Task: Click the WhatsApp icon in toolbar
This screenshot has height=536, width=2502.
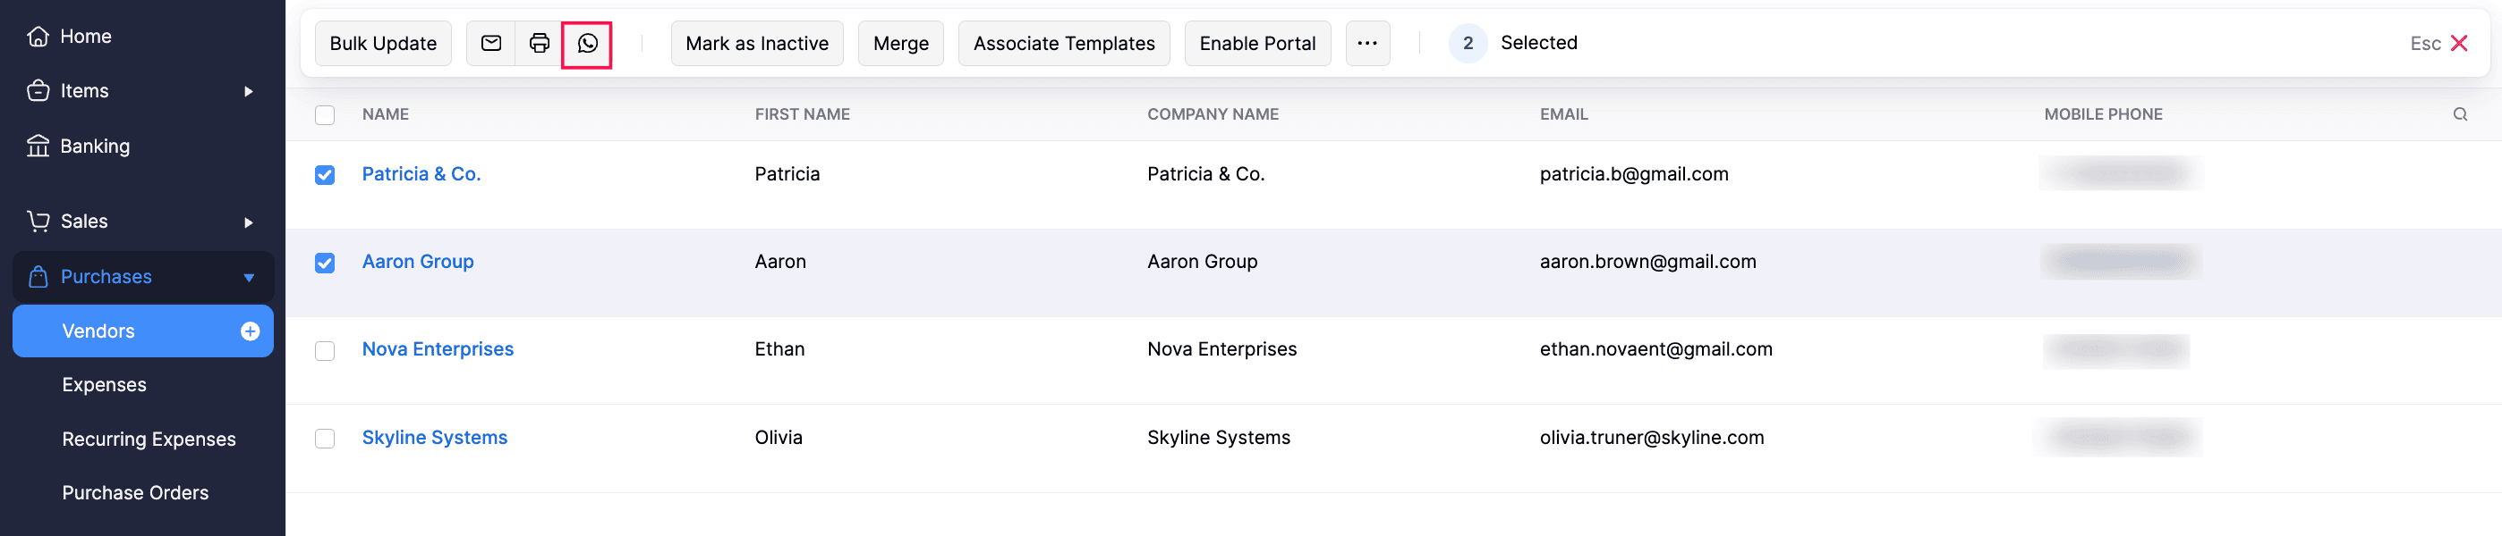Action: (x=588, y=44)
